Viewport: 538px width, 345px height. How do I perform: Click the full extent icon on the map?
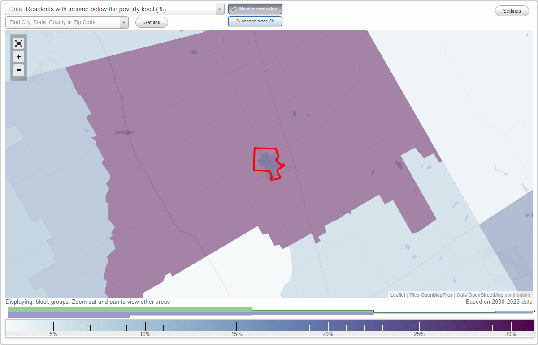(x=18, y=43)
